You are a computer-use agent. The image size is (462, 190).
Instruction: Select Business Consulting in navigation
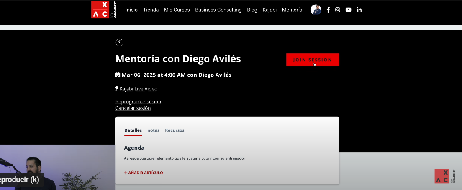click(218, 10)
